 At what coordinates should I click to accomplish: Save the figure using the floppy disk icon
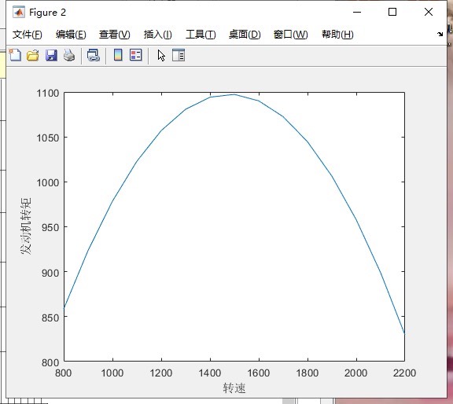[x=51, y=55]
